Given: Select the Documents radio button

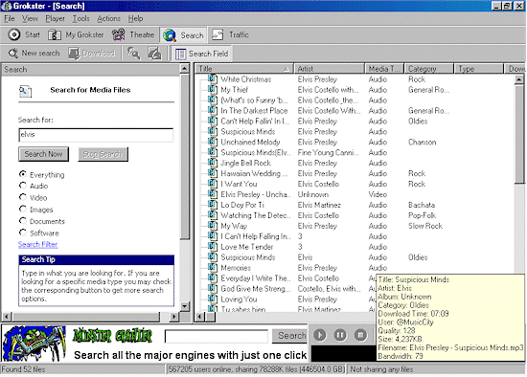Looking at the screenshot, I should coord(23,221).
